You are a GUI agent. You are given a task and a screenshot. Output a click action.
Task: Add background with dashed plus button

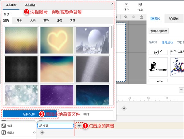click(x=79, y=125)
